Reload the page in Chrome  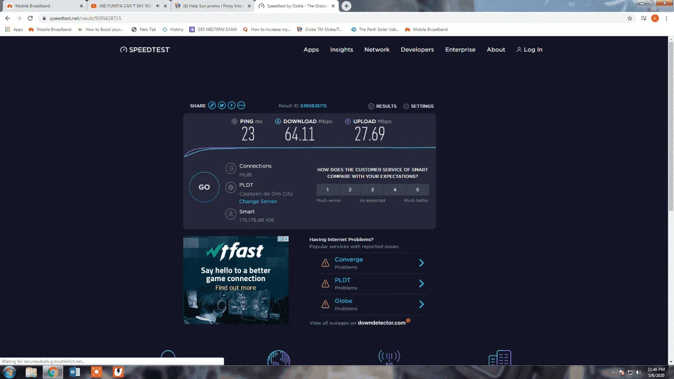(30, 18)
